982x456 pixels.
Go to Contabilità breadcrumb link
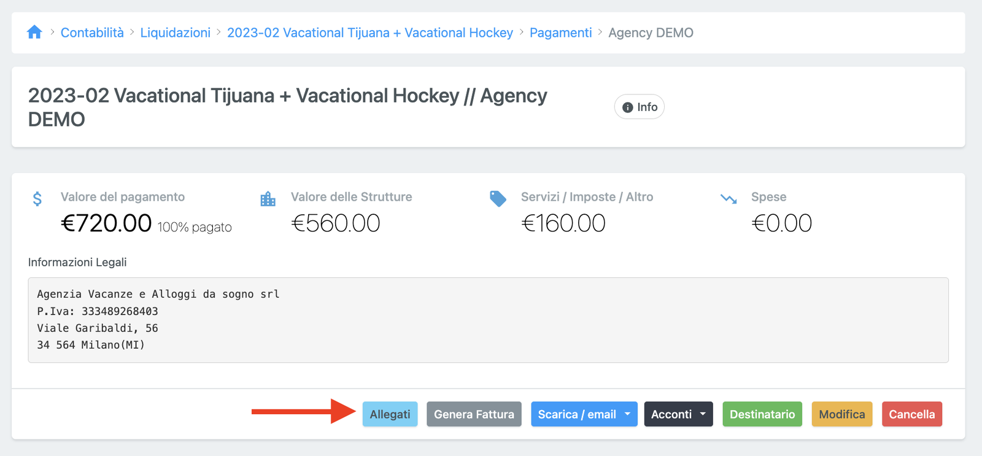coord(92,33)
